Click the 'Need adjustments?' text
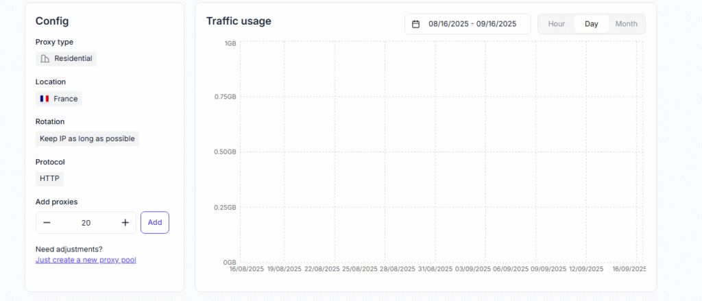The width and height of the screenshot is (702, 301). (x=69, y=250)
